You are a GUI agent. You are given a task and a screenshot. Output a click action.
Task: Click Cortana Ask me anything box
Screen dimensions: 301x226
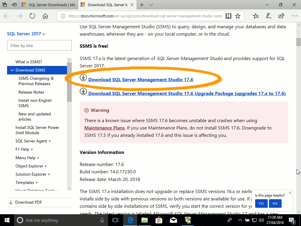pyautogui.click(x=61, y=220)
